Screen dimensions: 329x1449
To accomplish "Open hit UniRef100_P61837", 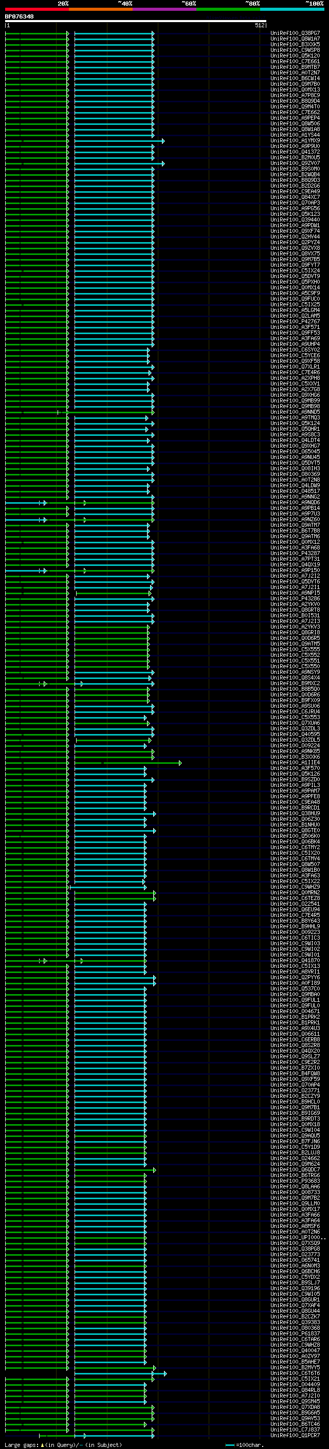I will coord(295,1334).
